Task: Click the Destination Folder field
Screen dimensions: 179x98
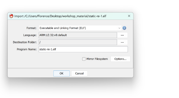Action: [78, 42]
